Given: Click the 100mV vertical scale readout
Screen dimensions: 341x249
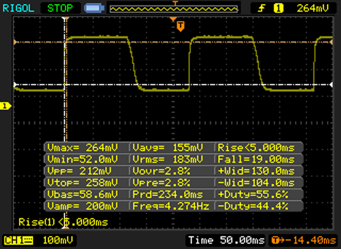Looking at the screenshot, I should coord(58,240).
